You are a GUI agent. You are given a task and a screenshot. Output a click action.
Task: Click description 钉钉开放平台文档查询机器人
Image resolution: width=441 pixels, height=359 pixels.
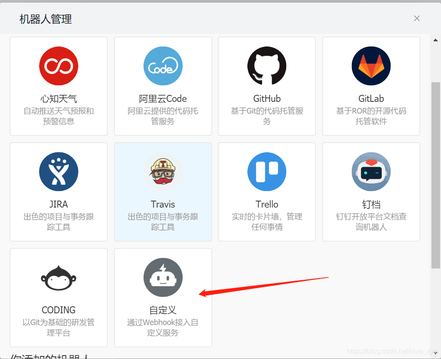[371, 221]
